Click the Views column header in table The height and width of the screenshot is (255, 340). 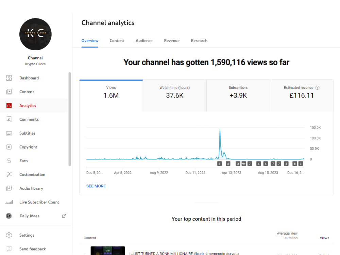[x=324, y=238]
